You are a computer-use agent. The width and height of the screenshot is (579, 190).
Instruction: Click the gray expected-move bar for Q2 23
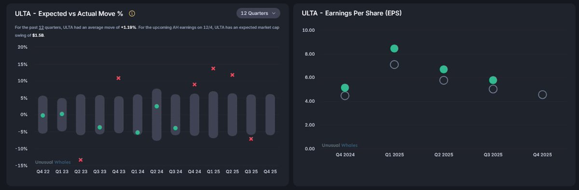81,114
